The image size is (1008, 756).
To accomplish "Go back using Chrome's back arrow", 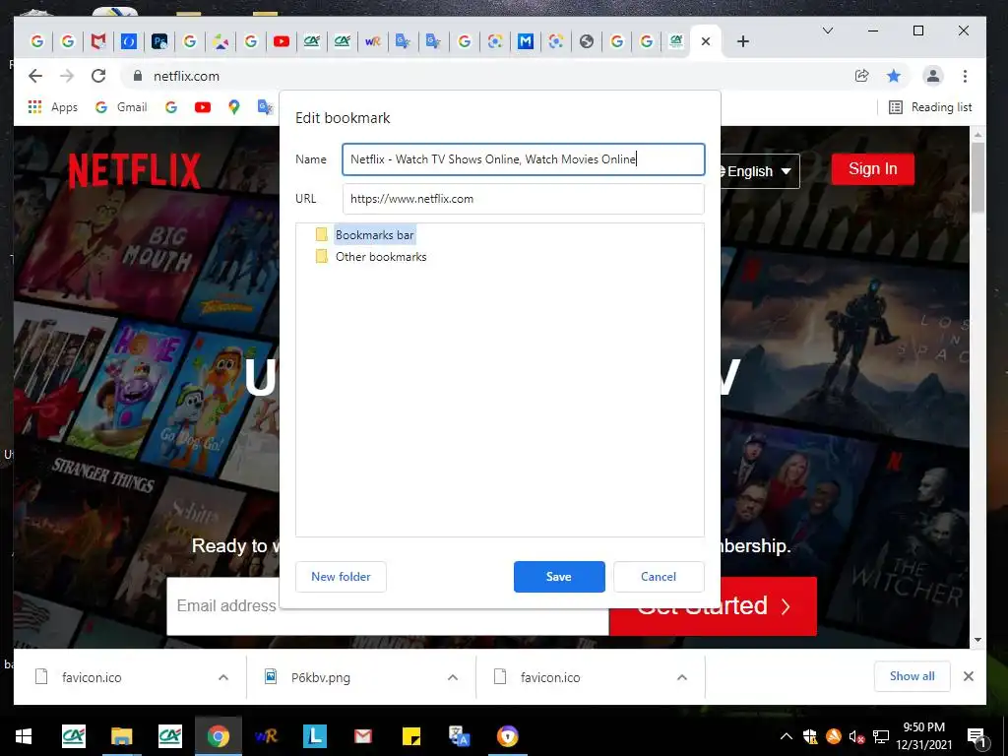I will (x=35, y=76).
